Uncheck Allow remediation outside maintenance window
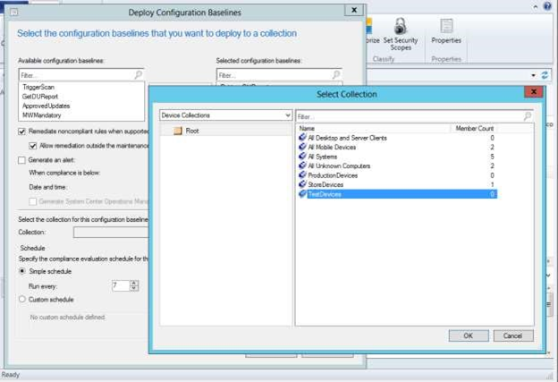 pyautogui.click(x=34, y=145)
